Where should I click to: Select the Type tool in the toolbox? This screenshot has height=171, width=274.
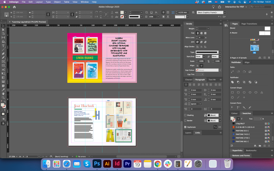pyautogui.click(x=3, y=45)
